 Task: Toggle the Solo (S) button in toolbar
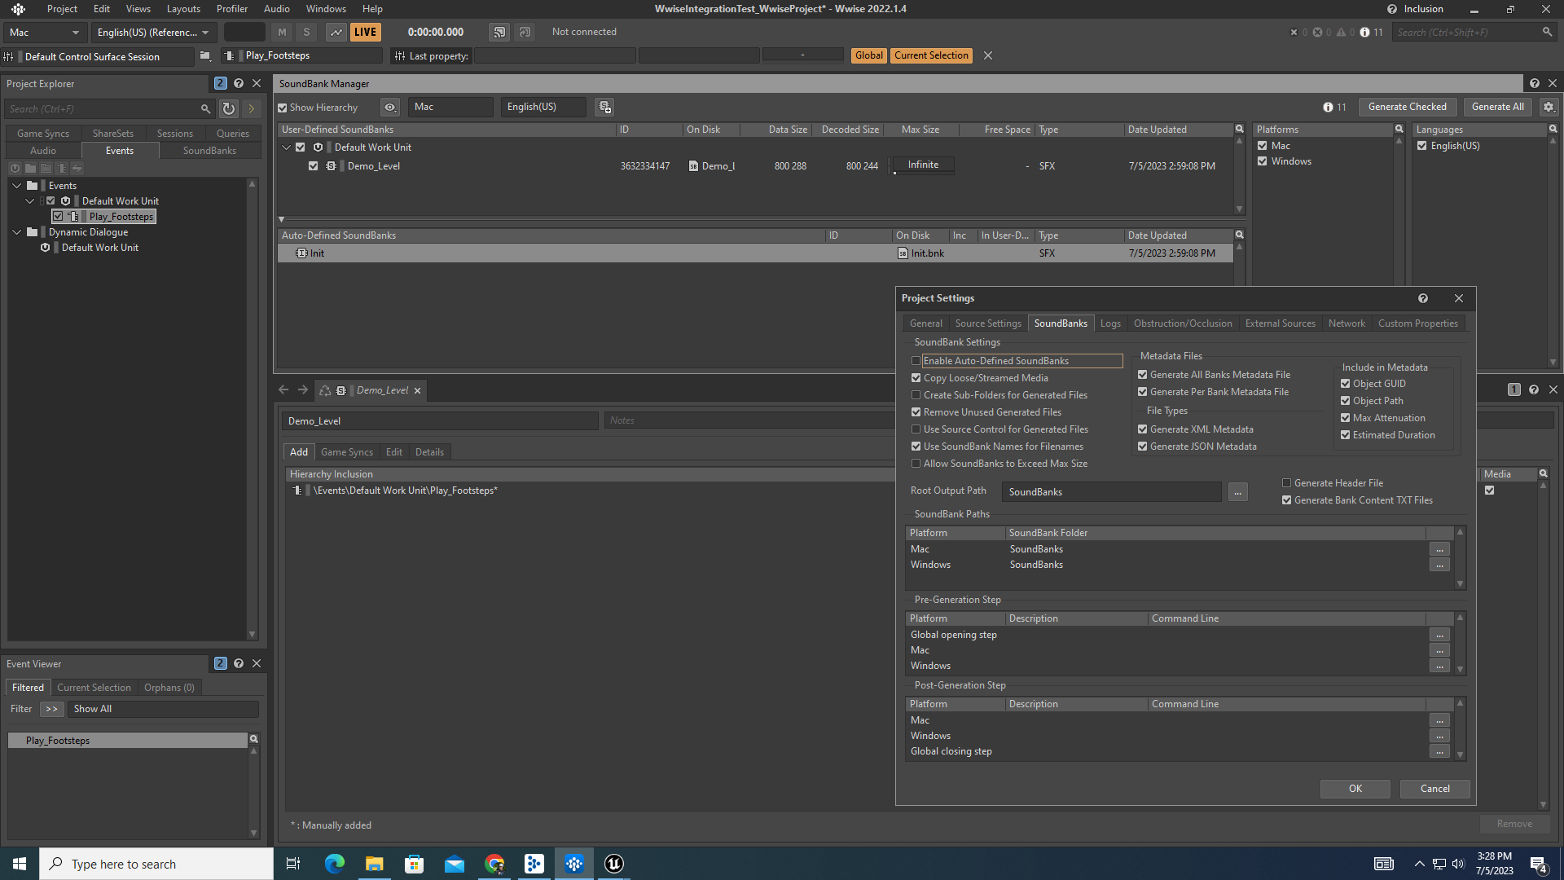tap(306, 32)
